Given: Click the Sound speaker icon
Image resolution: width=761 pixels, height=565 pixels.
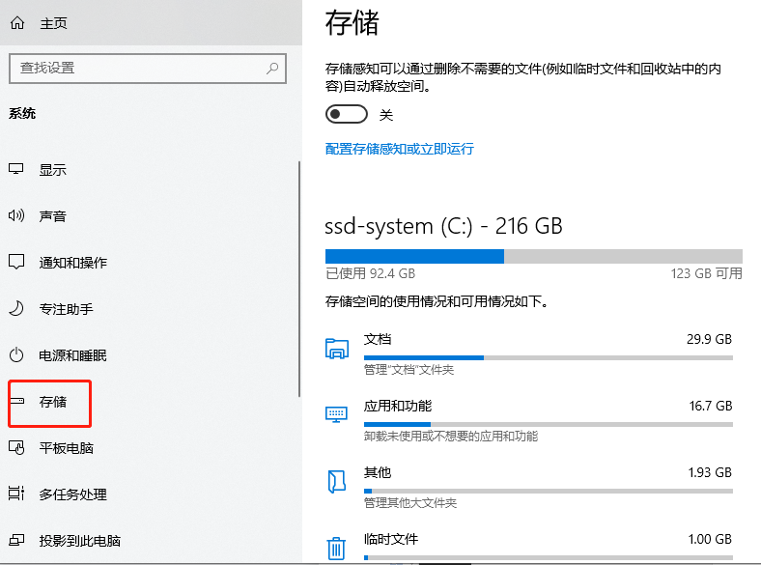Looking at the screenshot, I should click(x=16, y=216).
